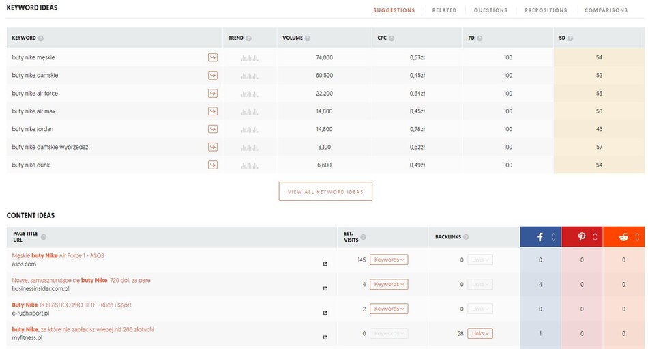Expand Links dropdown for myfitness.pl row
Image resolution: width=648 pixels, height=349 pixels.
point(480,333)
